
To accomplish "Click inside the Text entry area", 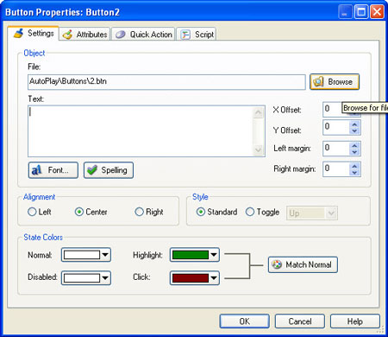I will (141, 131).
